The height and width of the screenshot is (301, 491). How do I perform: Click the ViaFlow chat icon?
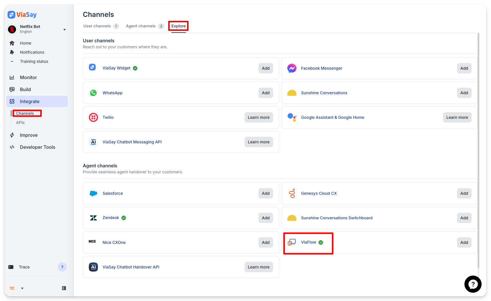[x=292, y=242]
